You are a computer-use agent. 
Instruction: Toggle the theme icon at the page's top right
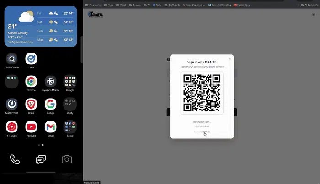click(x=314, y=15)
